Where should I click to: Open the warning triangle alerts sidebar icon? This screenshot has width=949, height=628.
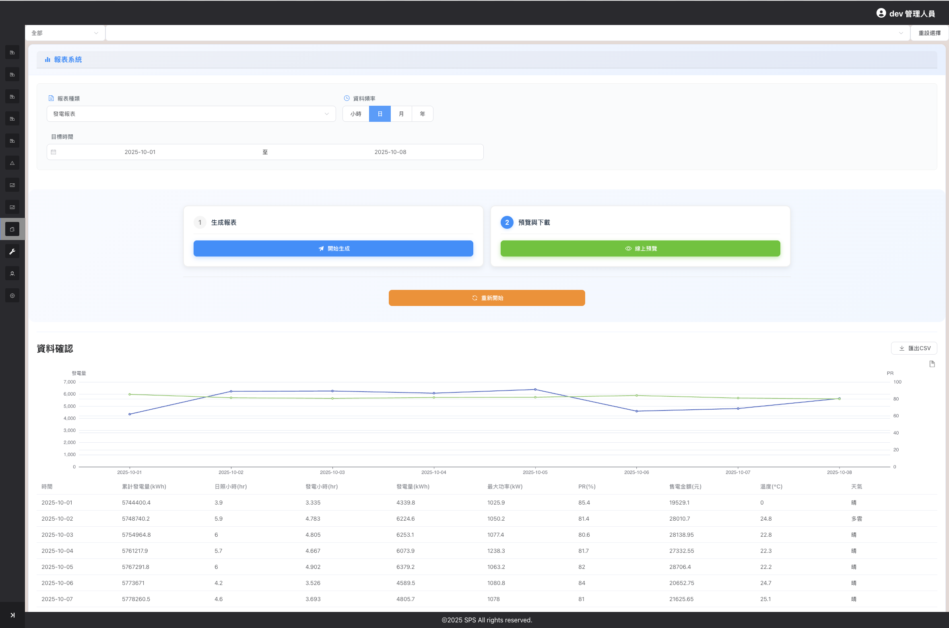[x=12, y=163]
